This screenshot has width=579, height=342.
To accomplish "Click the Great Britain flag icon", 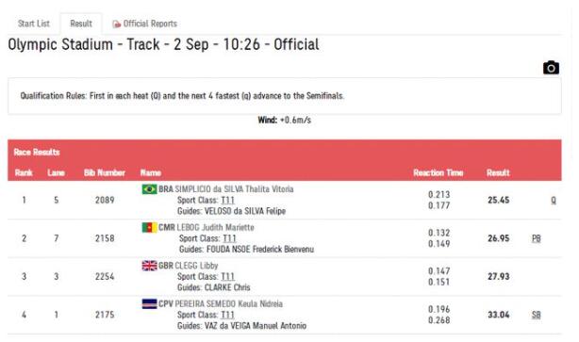I will [x=150, y=266].
